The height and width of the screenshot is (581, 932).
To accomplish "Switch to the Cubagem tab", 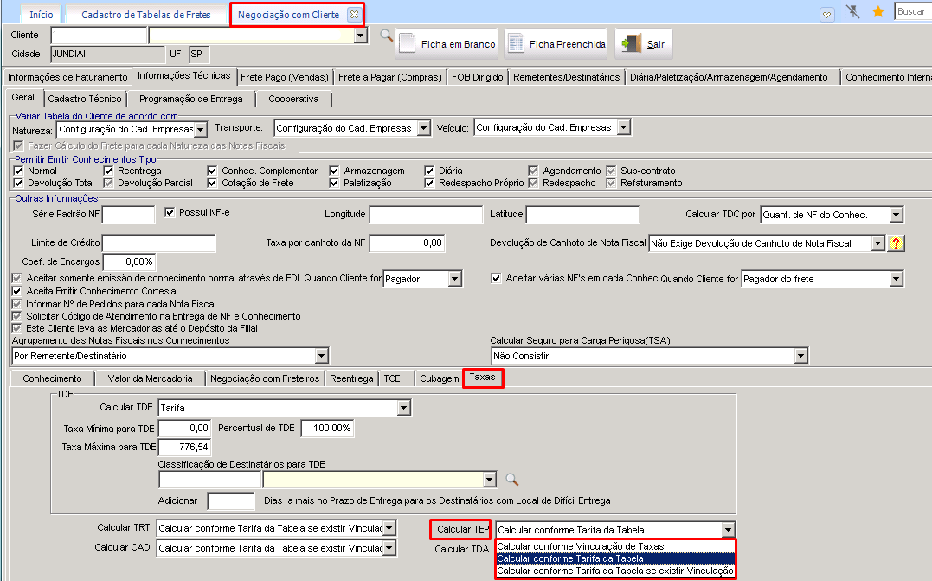I will [x=439, y=378].
